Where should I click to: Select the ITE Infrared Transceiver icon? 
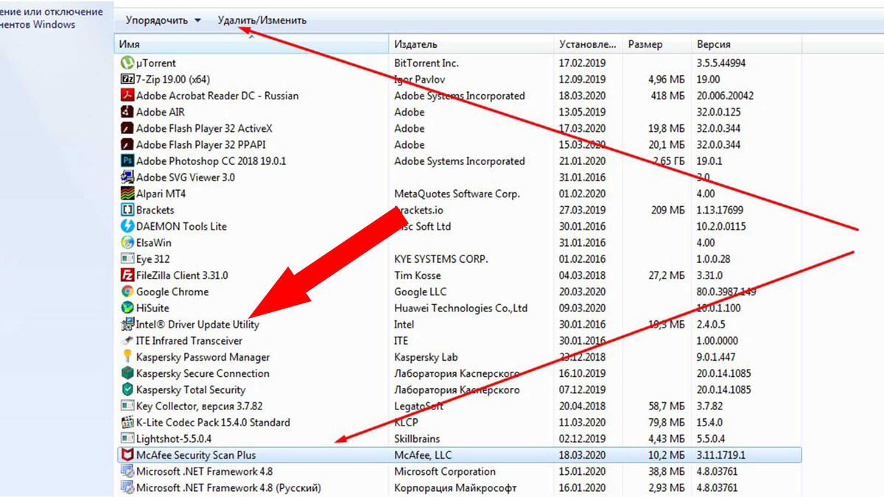tap(127, 341)
